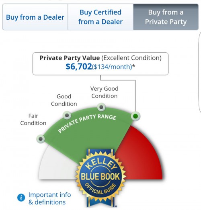Click the Fair Condition label
The image size is (201, 210).
pyautogui.click(x=33, y=120)
